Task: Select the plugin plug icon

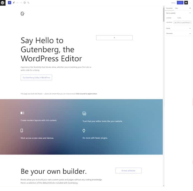Action: [x=84, y=130]
